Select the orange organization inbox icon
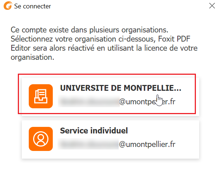 (x=41, y=96)
